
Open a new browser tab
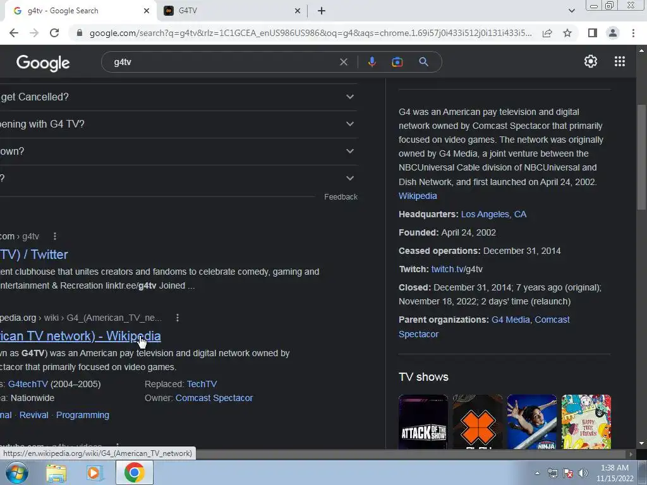(322, 11)
